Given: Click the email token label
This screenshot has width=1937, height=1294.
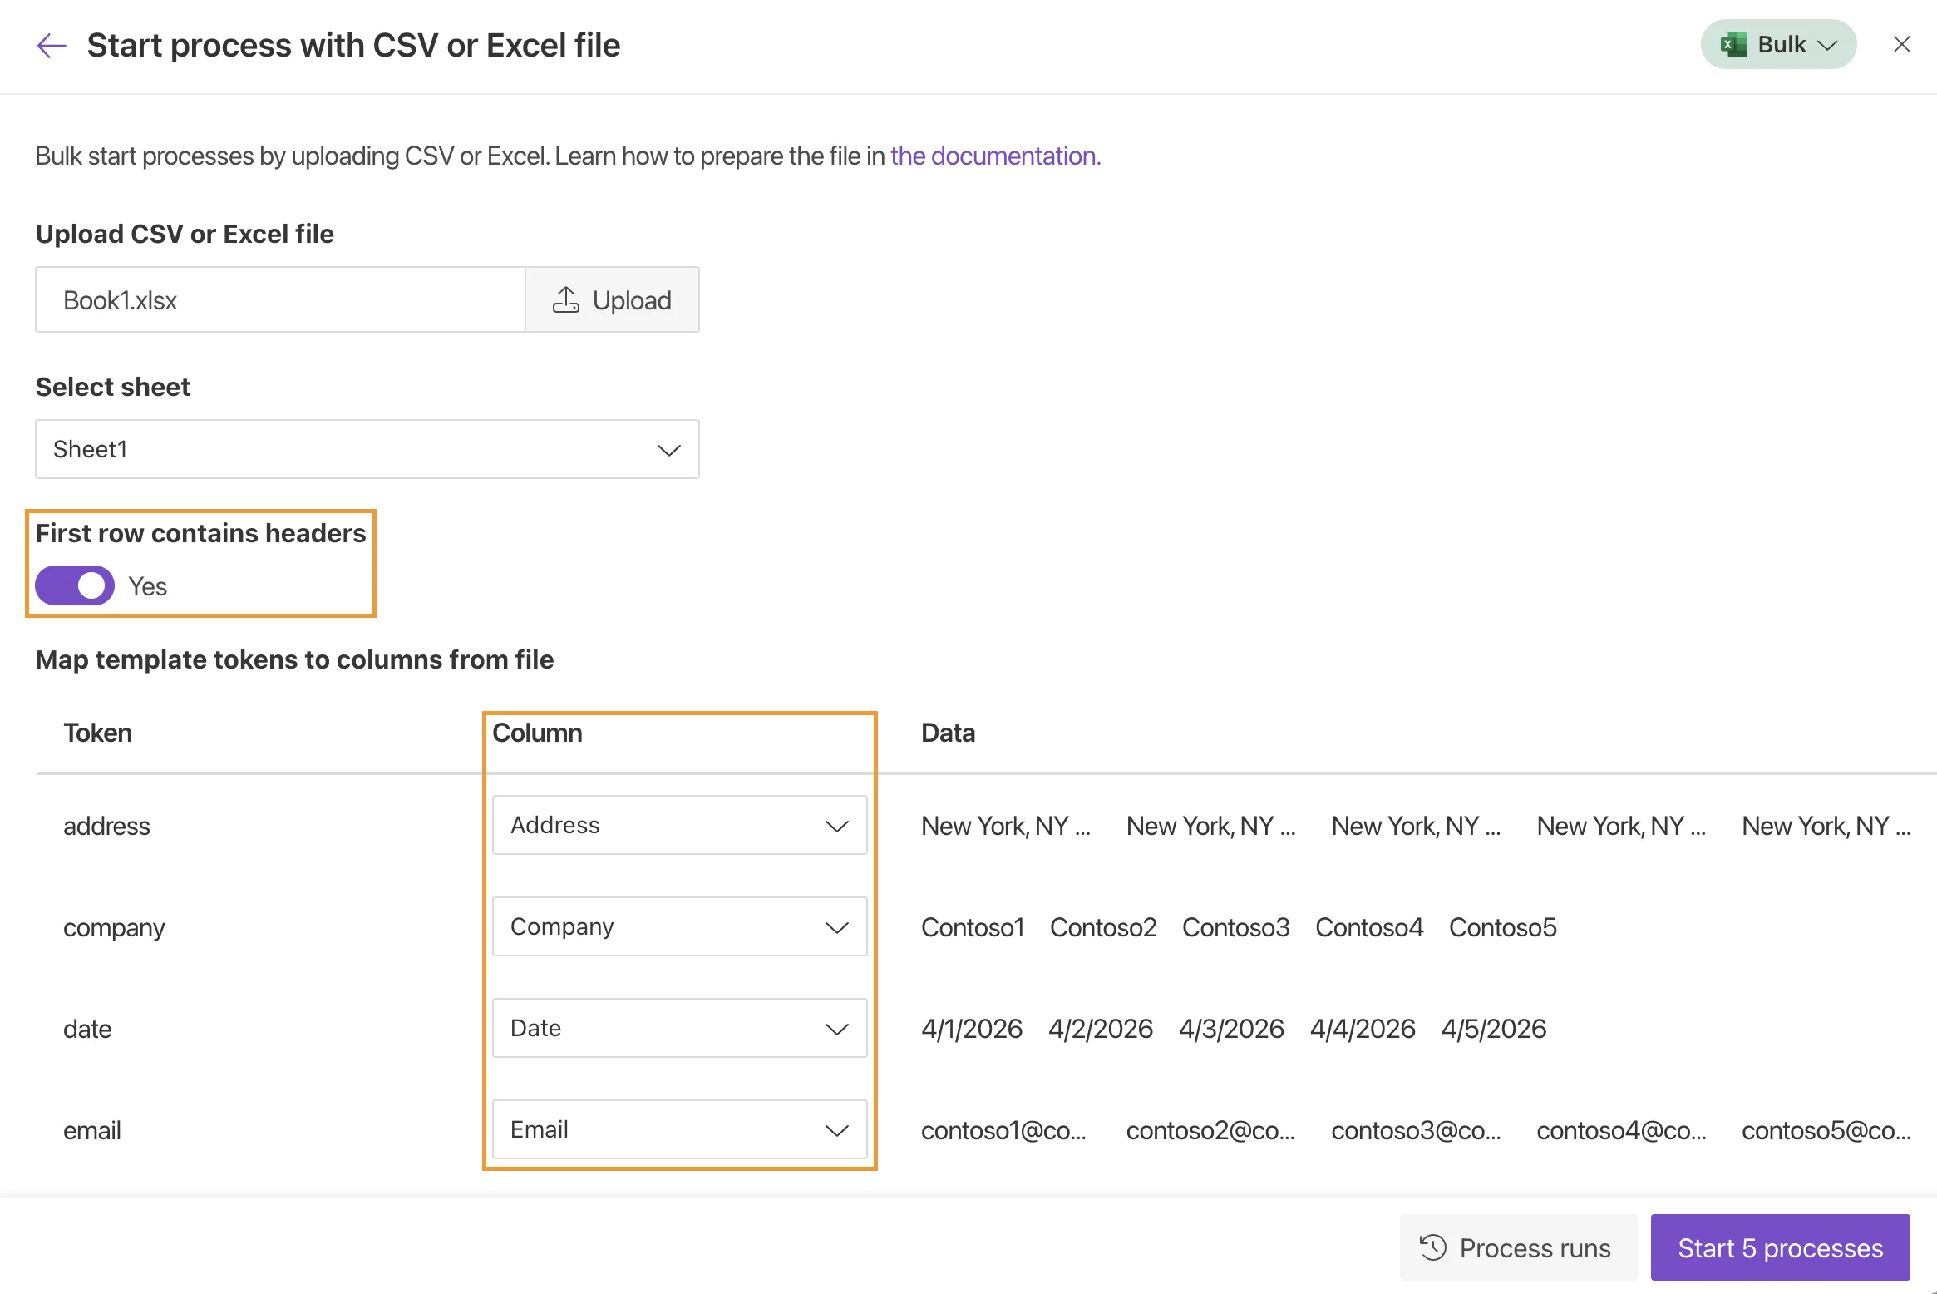Looking at the screenshot, I should coord(92,1130).
